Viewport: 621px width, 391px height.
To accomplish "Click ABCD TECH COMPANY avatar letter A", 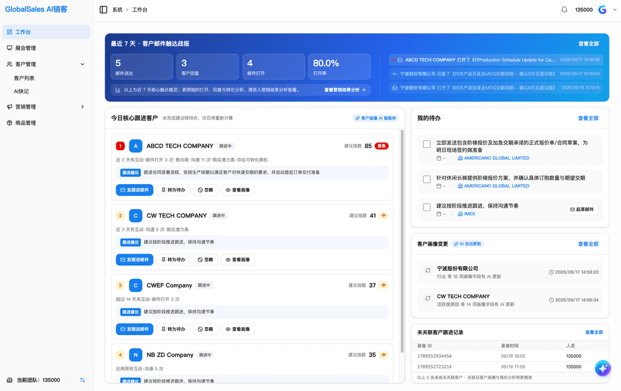I will point(136,146).
